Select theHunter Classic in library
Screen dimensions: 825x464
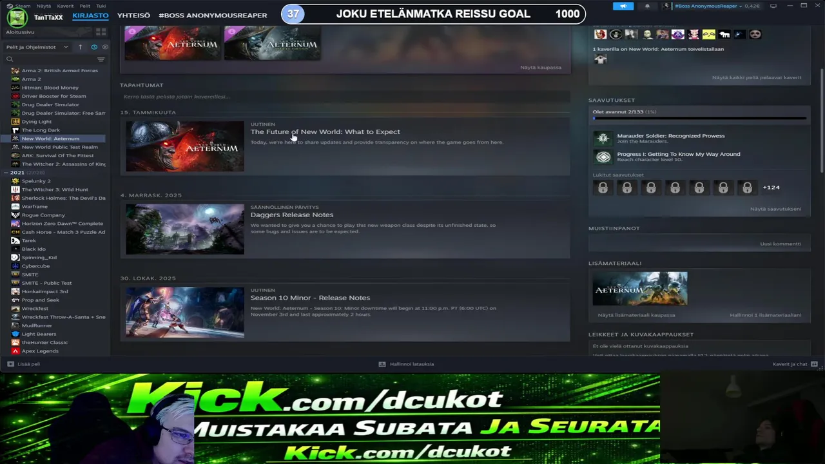point(44,342)
